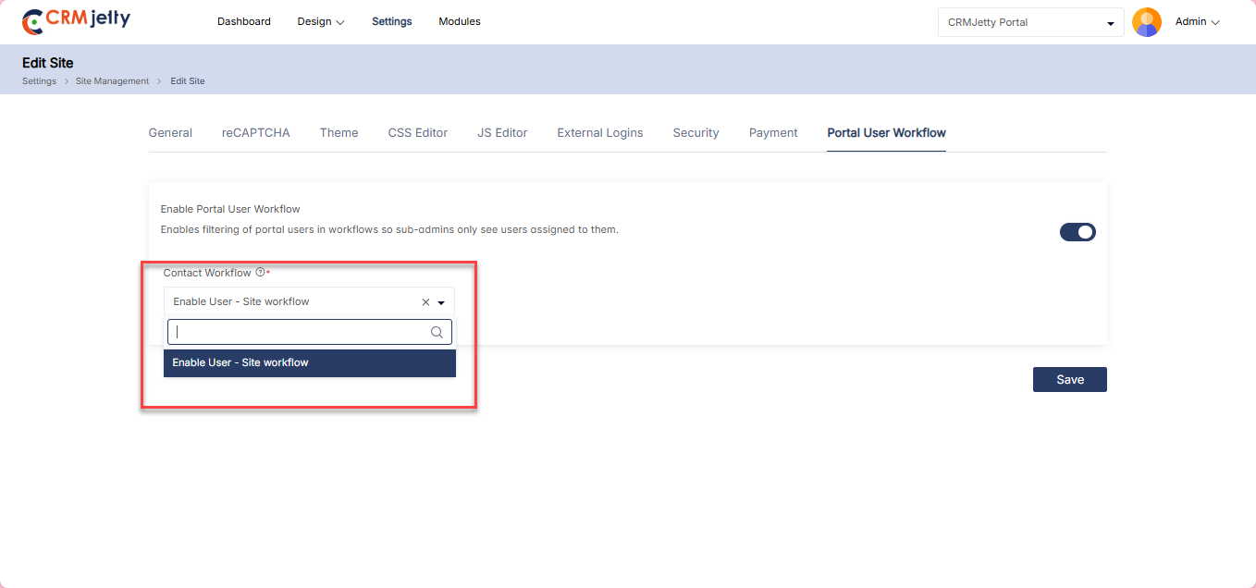The image size is (1256, 588).
Task: Go to the Modules menu item
Action: tap(460, 21)
